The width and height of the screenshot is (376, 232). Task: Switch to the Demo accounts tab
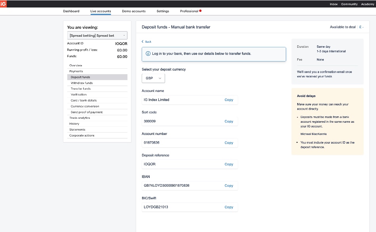tap(134, 11)
